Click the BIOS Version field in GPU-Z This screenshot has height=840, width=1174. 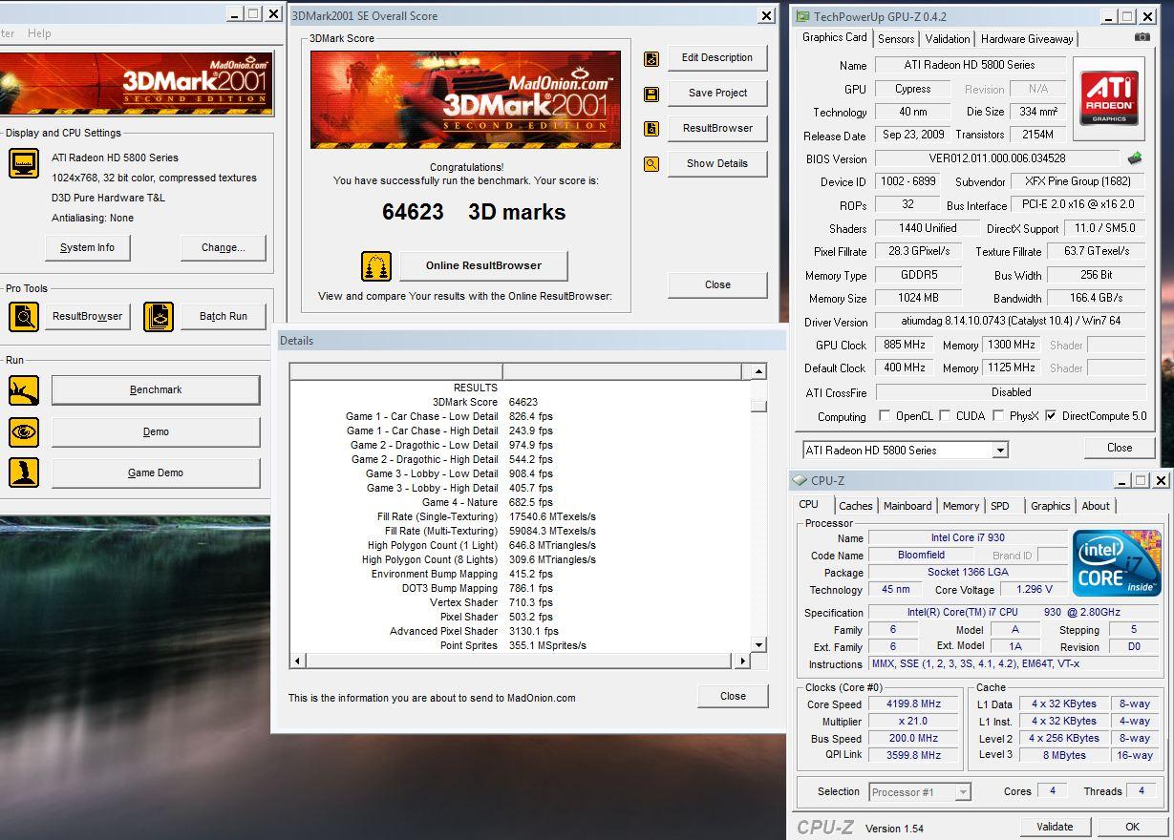996,158
